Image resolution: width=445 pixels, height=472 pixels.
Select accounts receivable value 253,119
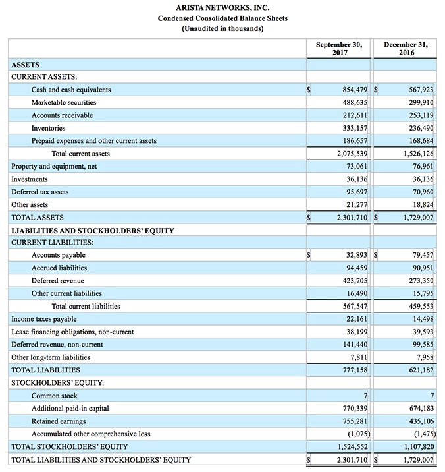point(421,115)
